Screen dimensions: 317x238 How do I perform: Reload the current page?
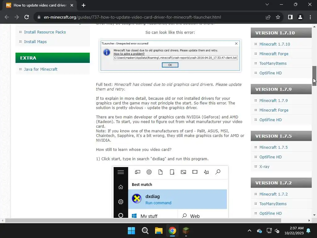point(27,17)
